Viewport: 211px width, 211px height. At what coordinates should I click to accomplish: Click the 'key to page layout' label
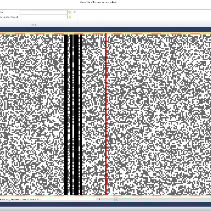pyautogui.click(x=9, y=17)
